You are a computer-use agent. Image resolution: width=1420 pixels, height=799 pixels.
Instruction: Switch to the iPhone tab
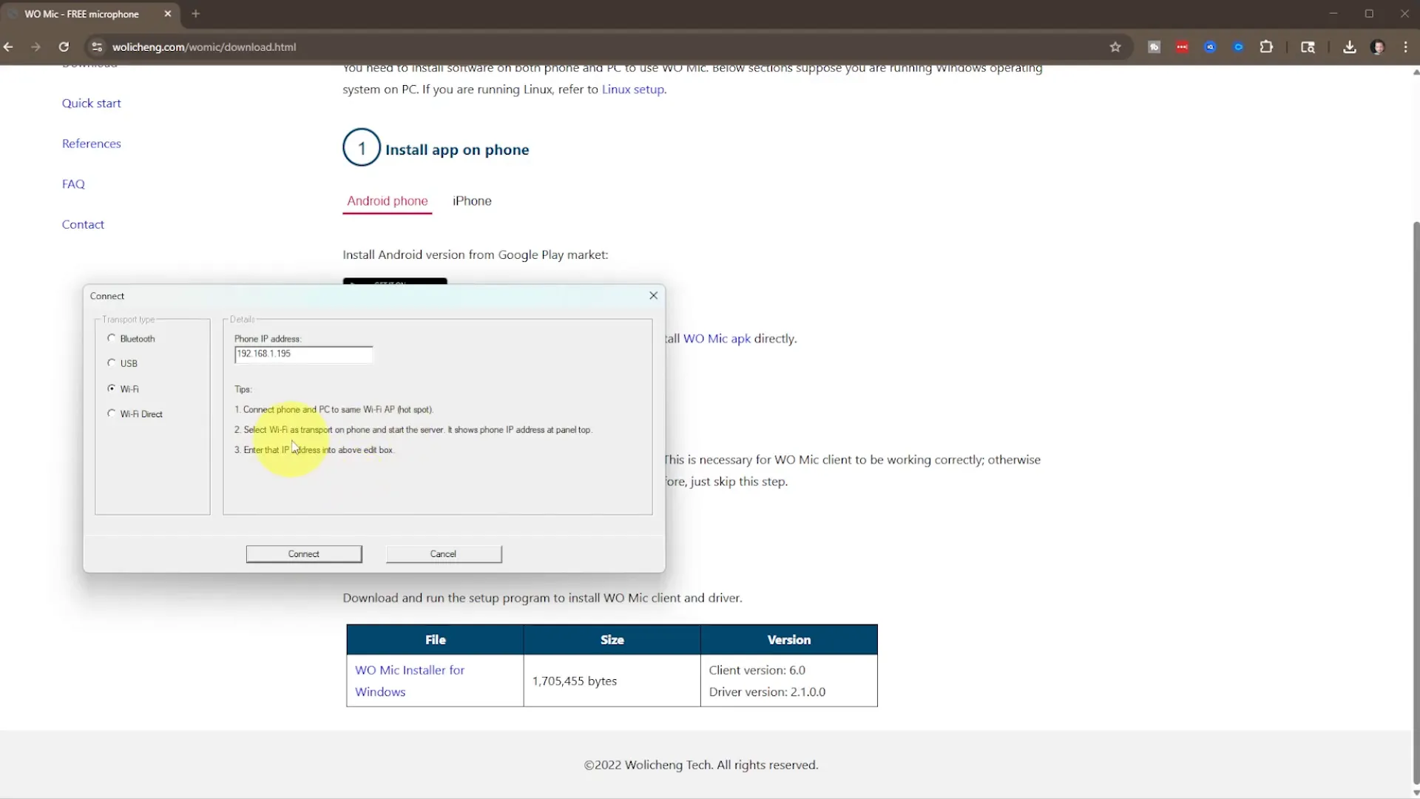tap(472, 200)
